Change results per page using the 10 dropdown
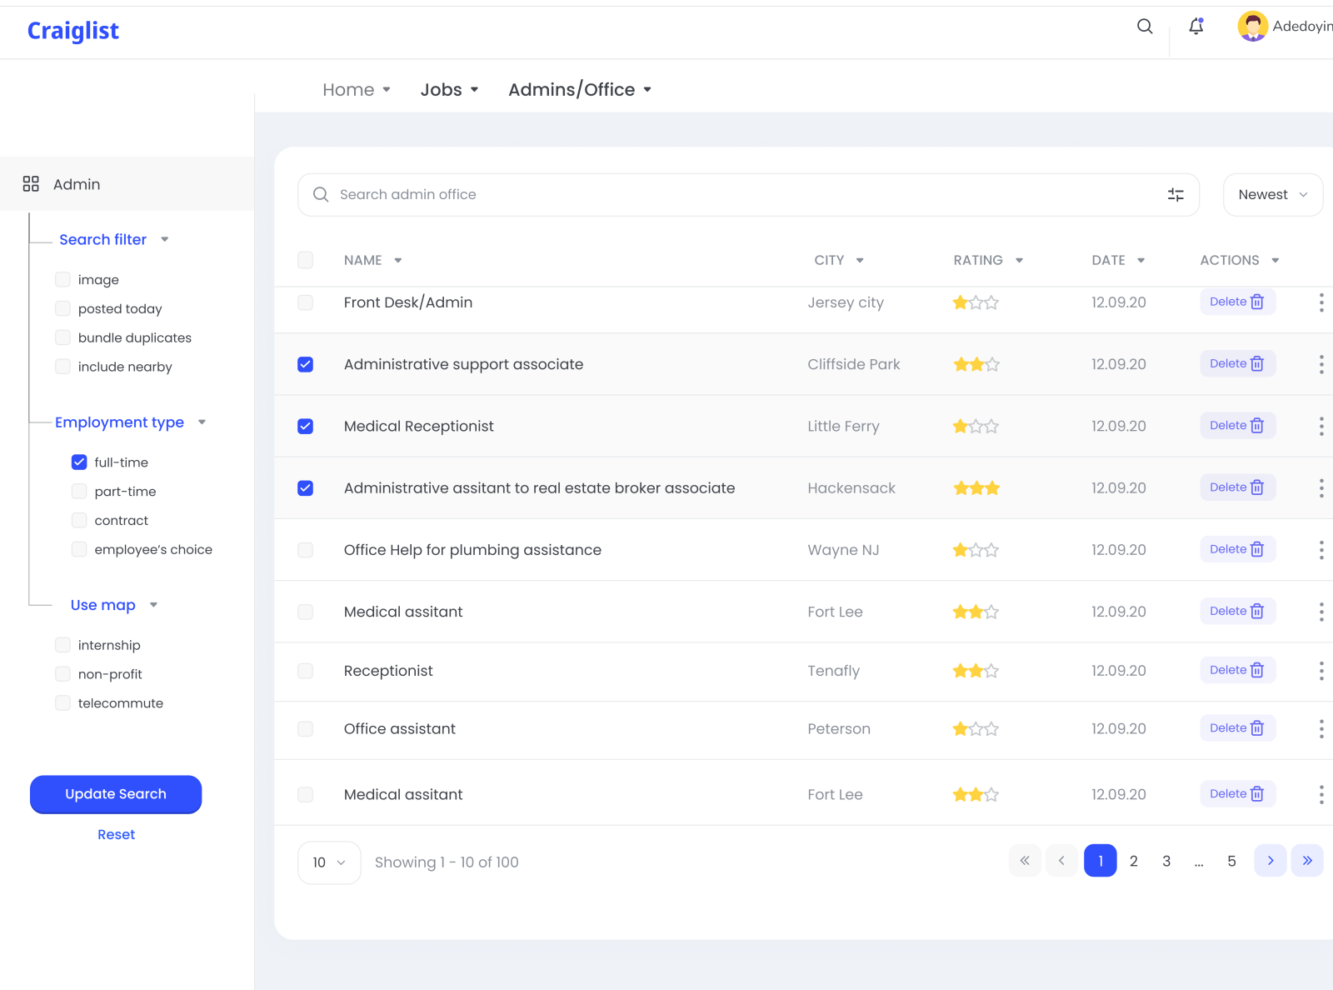The height and width of the screenshot is (990, 1333). (328, 862)
